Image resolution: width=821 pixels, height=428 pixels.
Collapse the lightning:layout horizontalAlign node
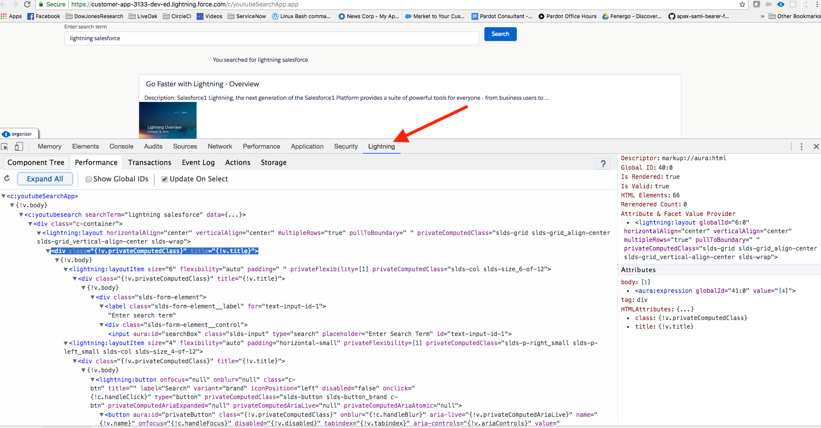(39, 233)
